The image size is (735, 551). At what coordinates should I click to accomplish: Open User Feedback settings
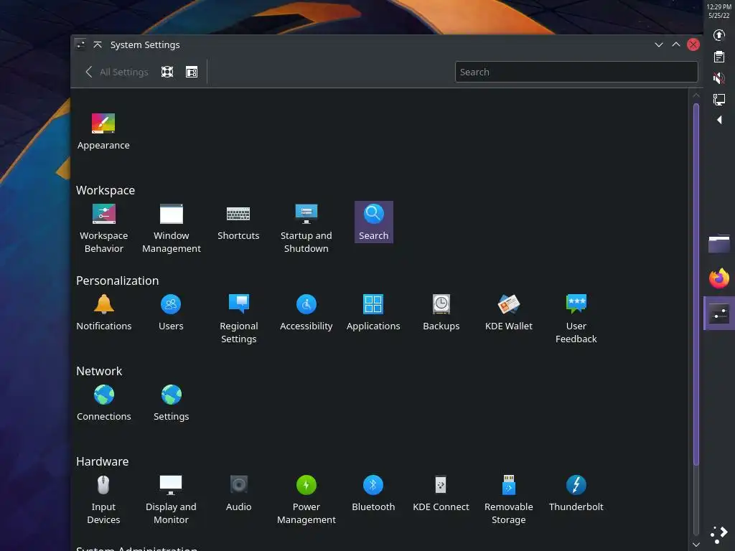point(576,319)
